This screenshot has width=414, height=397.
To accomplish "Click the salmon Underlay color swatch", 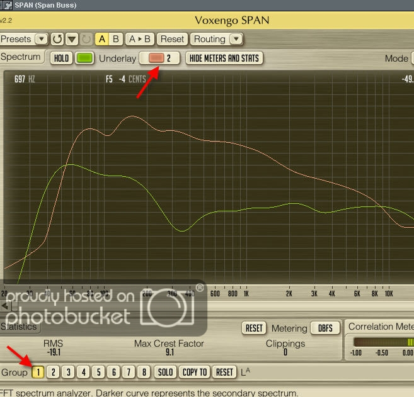I will [156, 58].
